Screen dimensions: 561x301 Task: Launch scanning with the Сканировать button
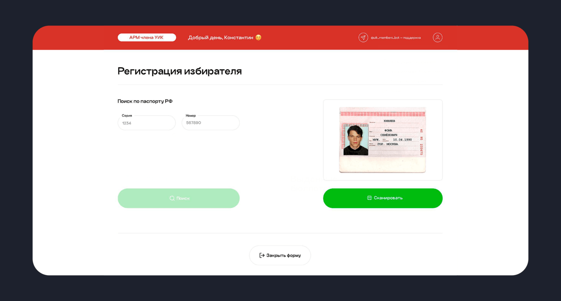pyautogui.click(x=383, y=198)
